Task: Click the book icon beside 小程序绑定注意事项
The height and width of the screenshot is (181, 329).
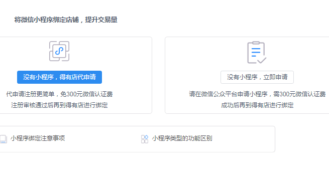Action: coord(4,139)
